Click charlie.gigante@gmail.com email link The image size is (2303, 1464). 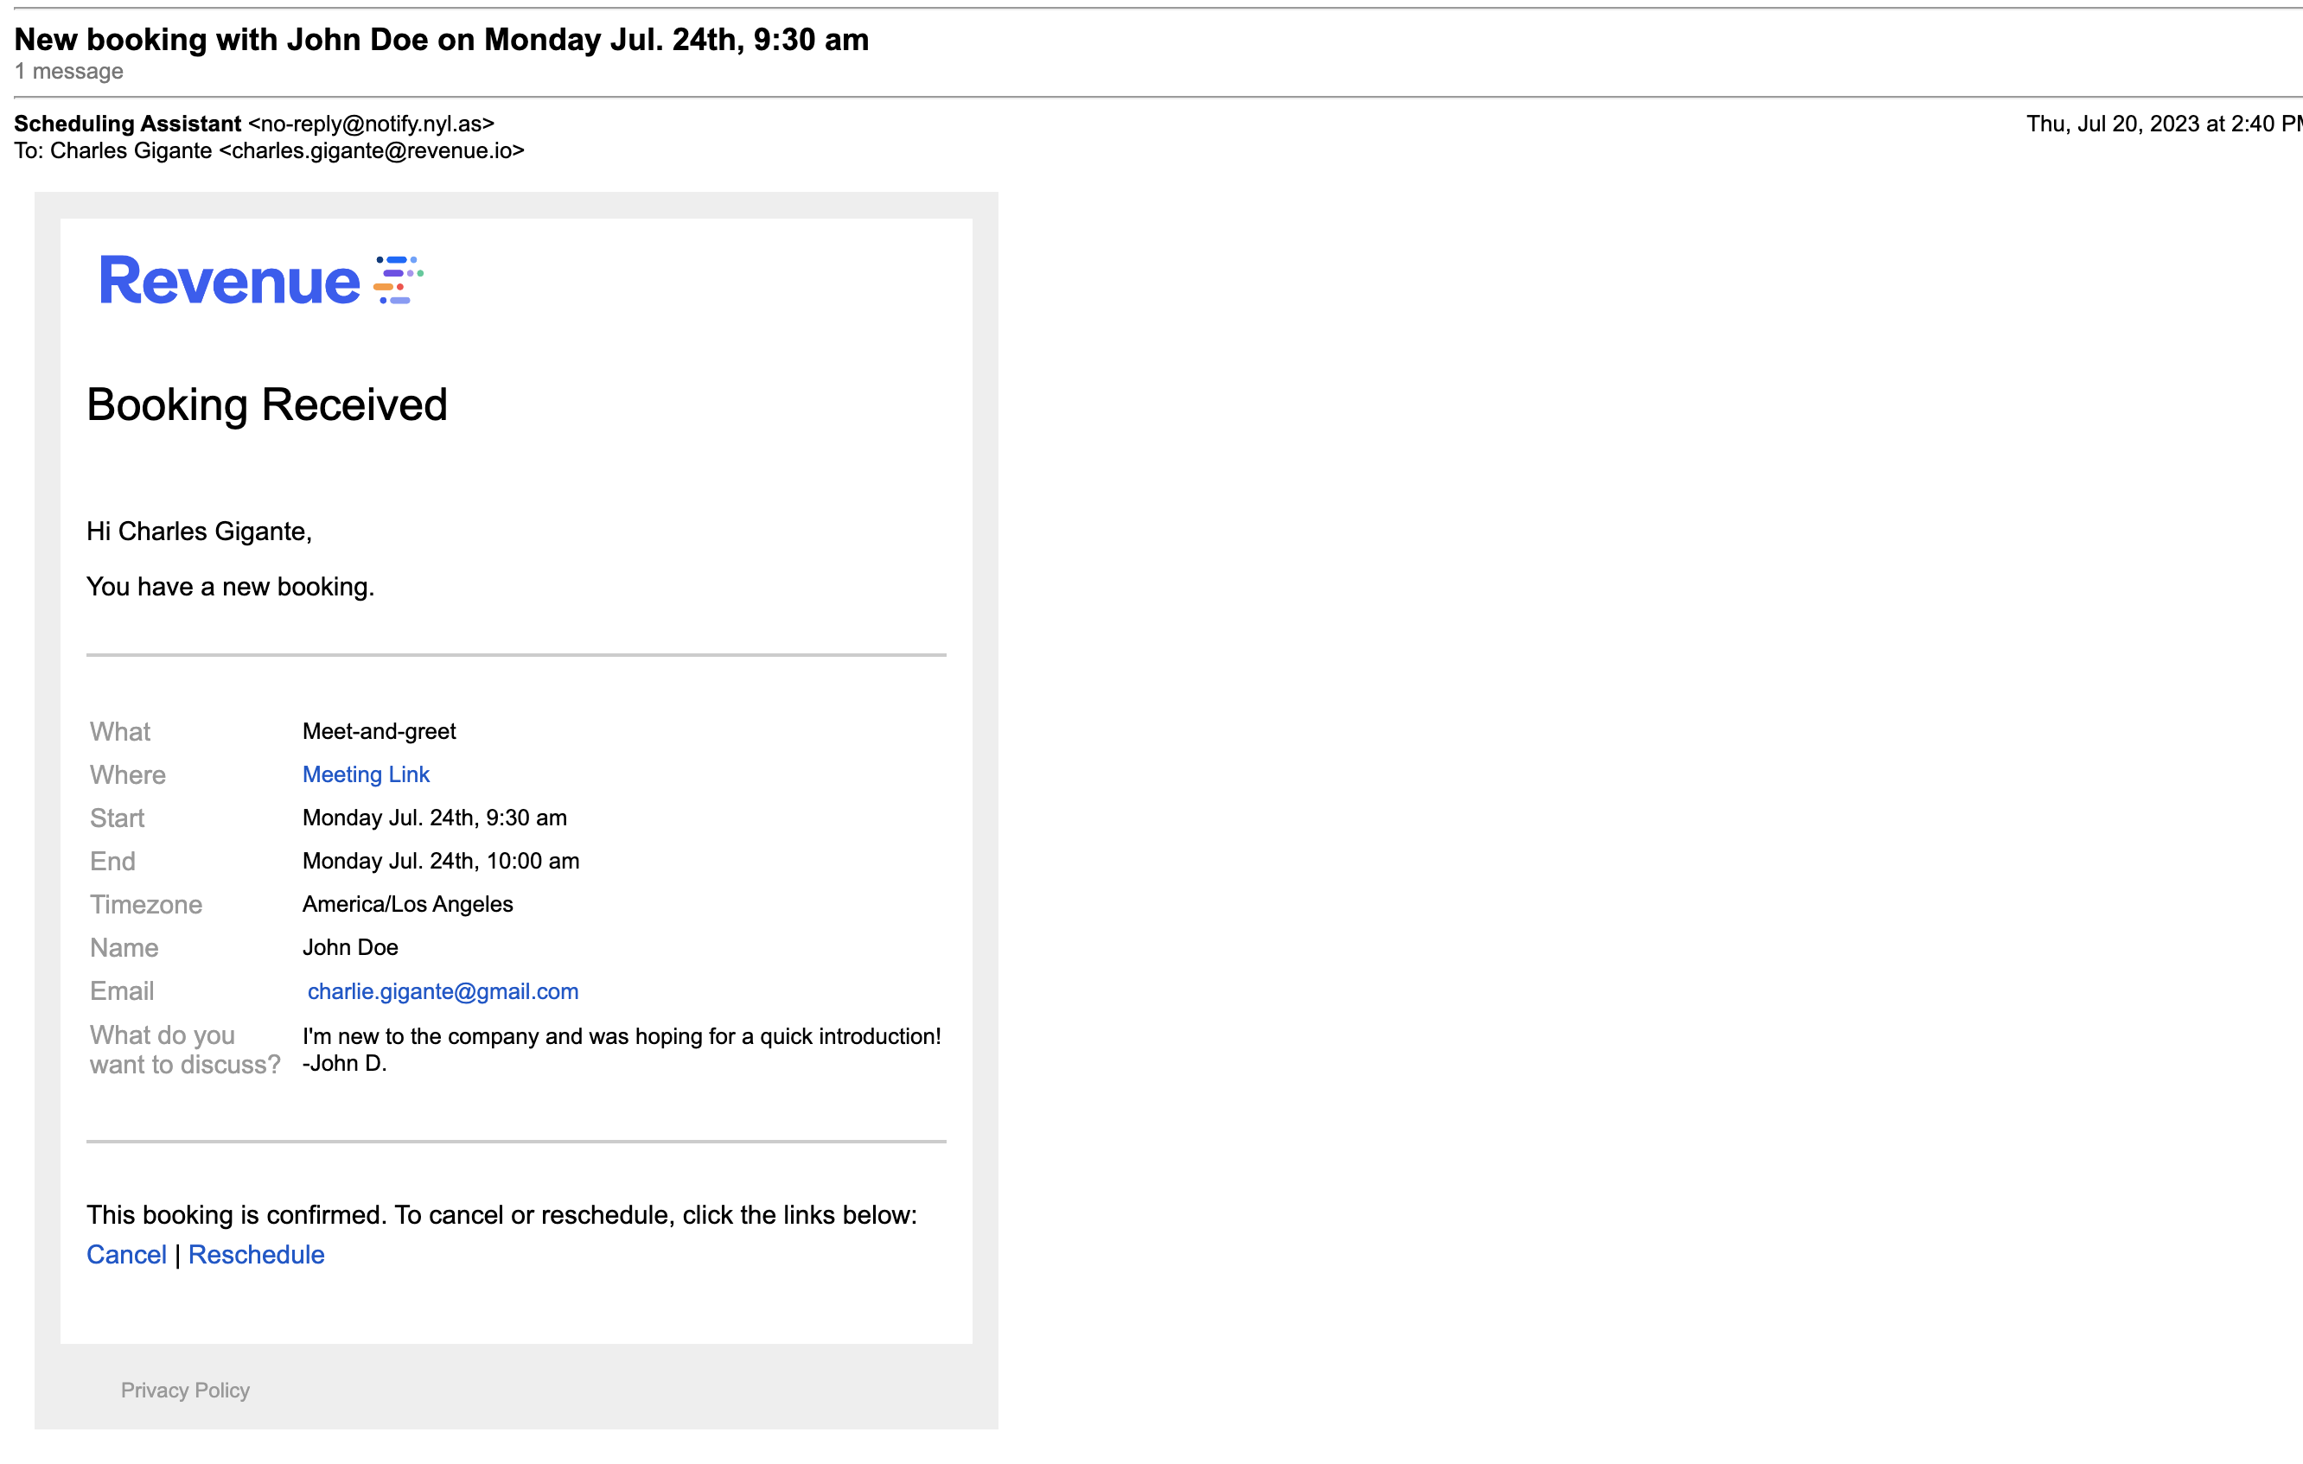pyautogui.click(x=443, y=991)
